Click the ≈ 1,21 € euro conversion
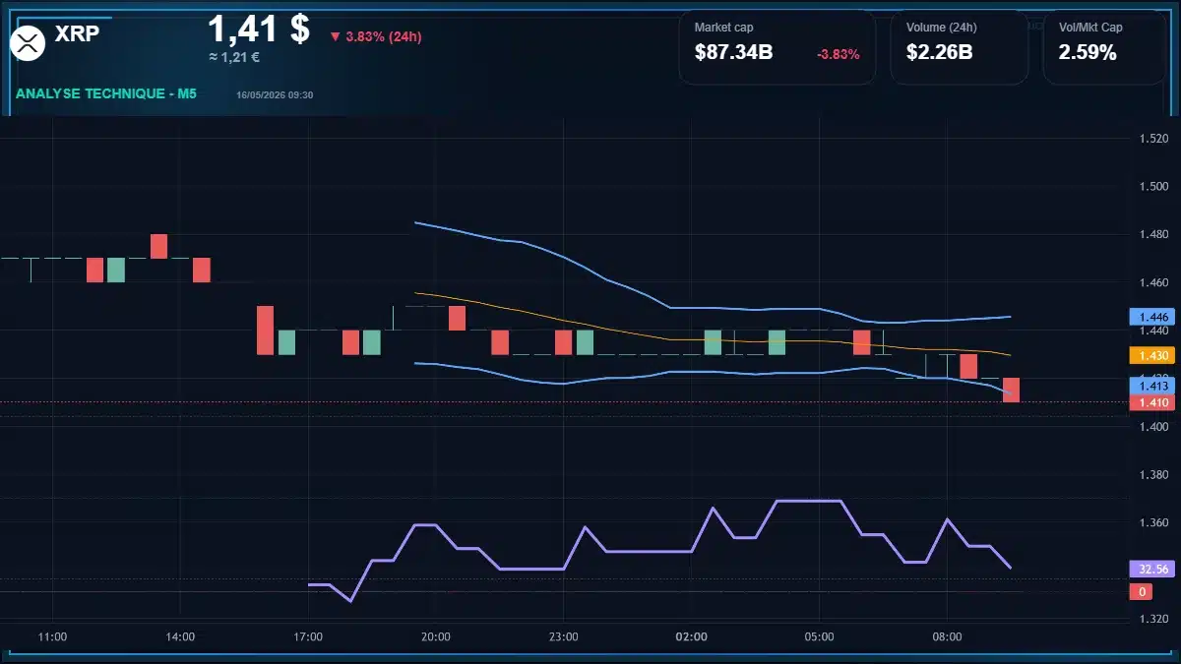Screen dimensions: 1181x664 pyautogui.click(x=234, y=57)
